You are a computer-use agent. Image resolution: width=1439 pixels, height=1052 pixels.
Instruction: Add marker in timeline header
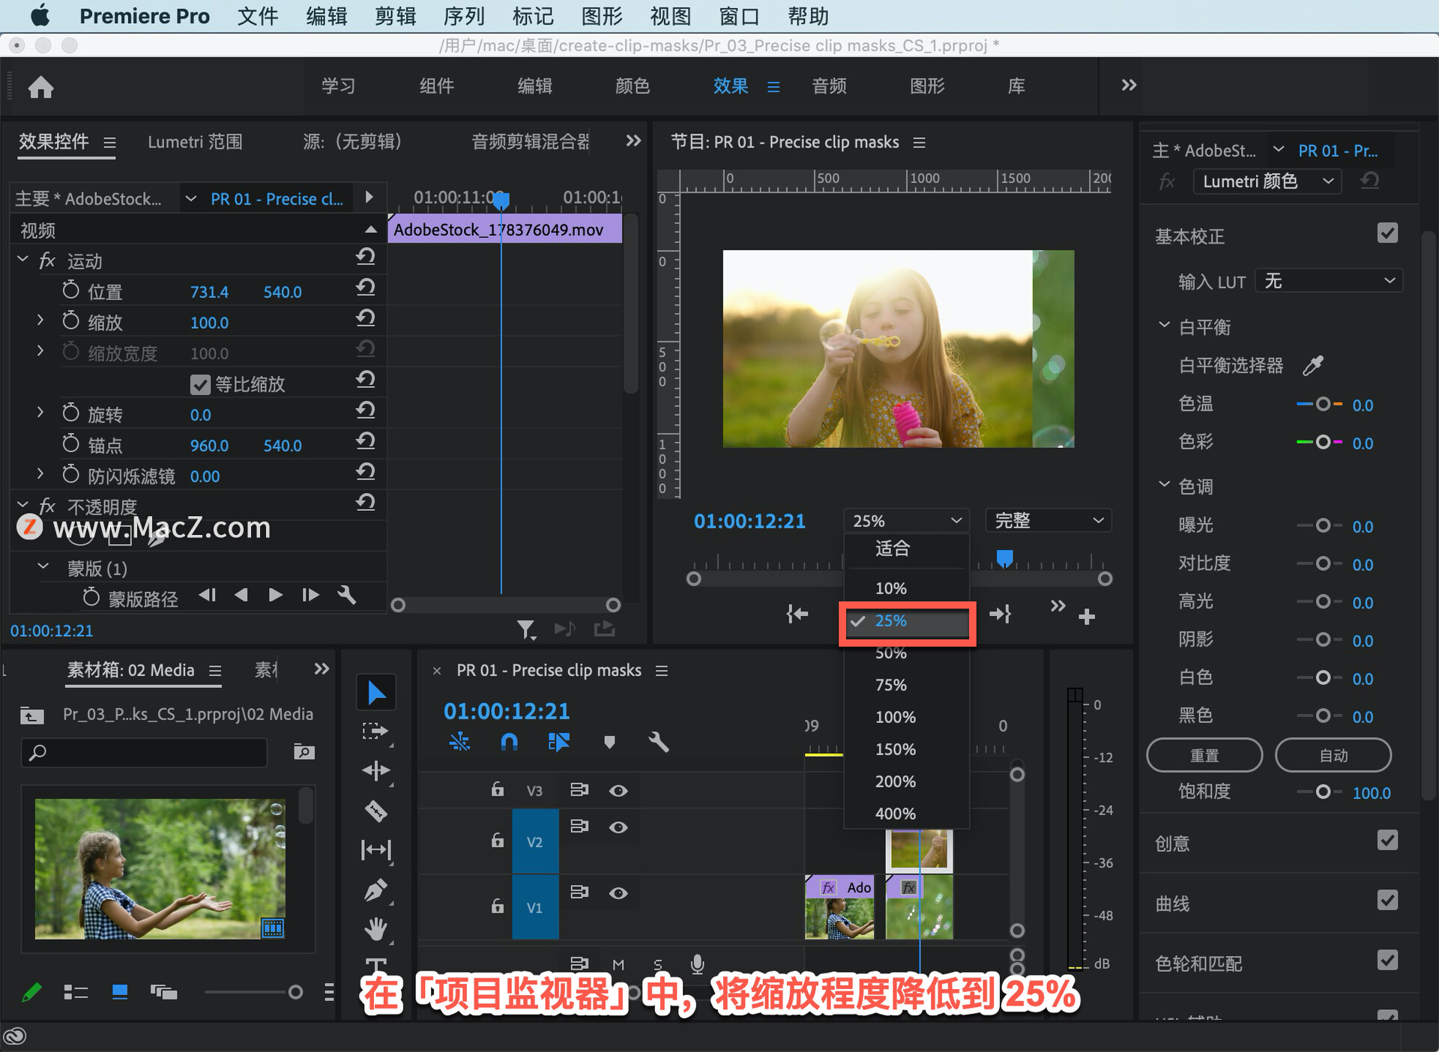[609, 742]
